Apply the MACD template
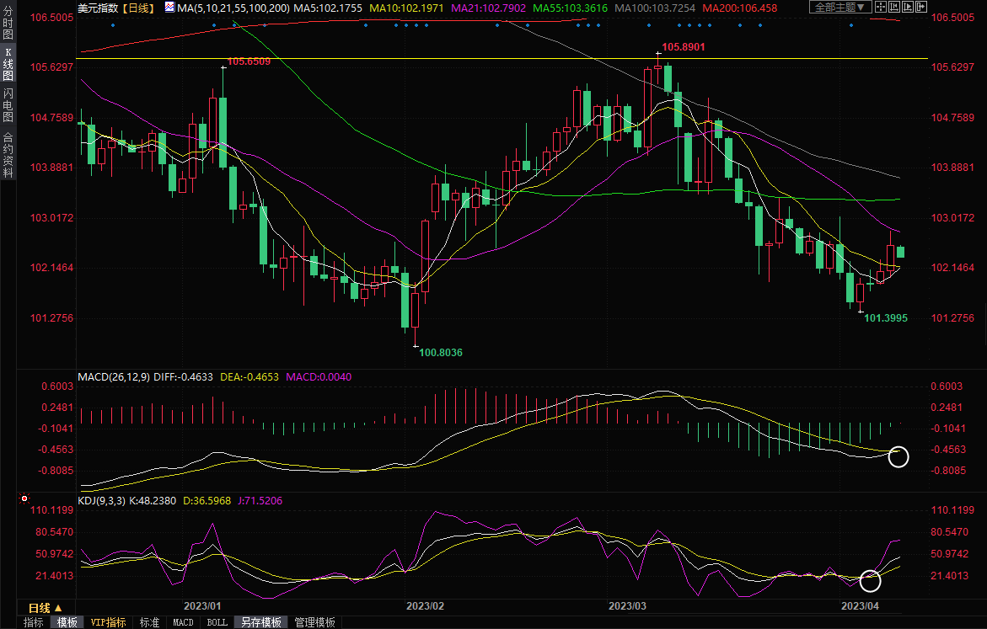Screen dimensions: 987x629 (183, 622)
